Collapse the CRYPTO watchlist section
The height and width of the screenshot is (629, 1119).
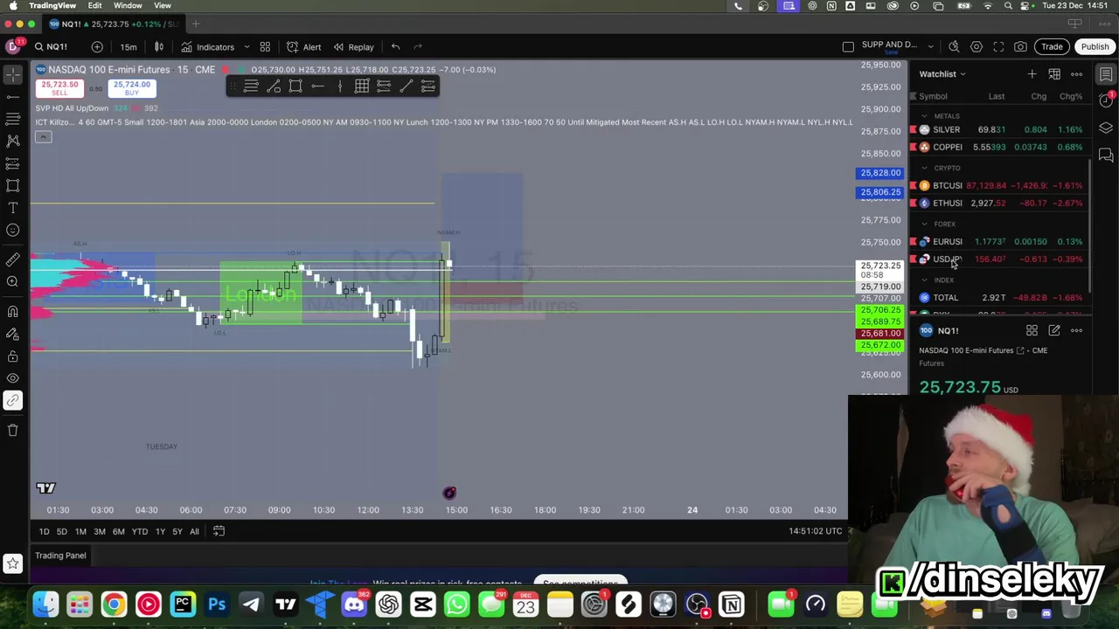point(925,168)
